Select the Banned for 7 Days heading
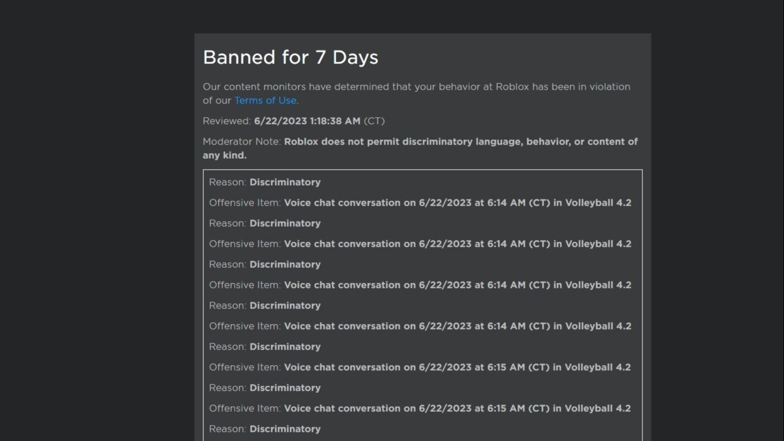Image resolution: width=784 pixels, height=441 pixels. pos(290,57)
